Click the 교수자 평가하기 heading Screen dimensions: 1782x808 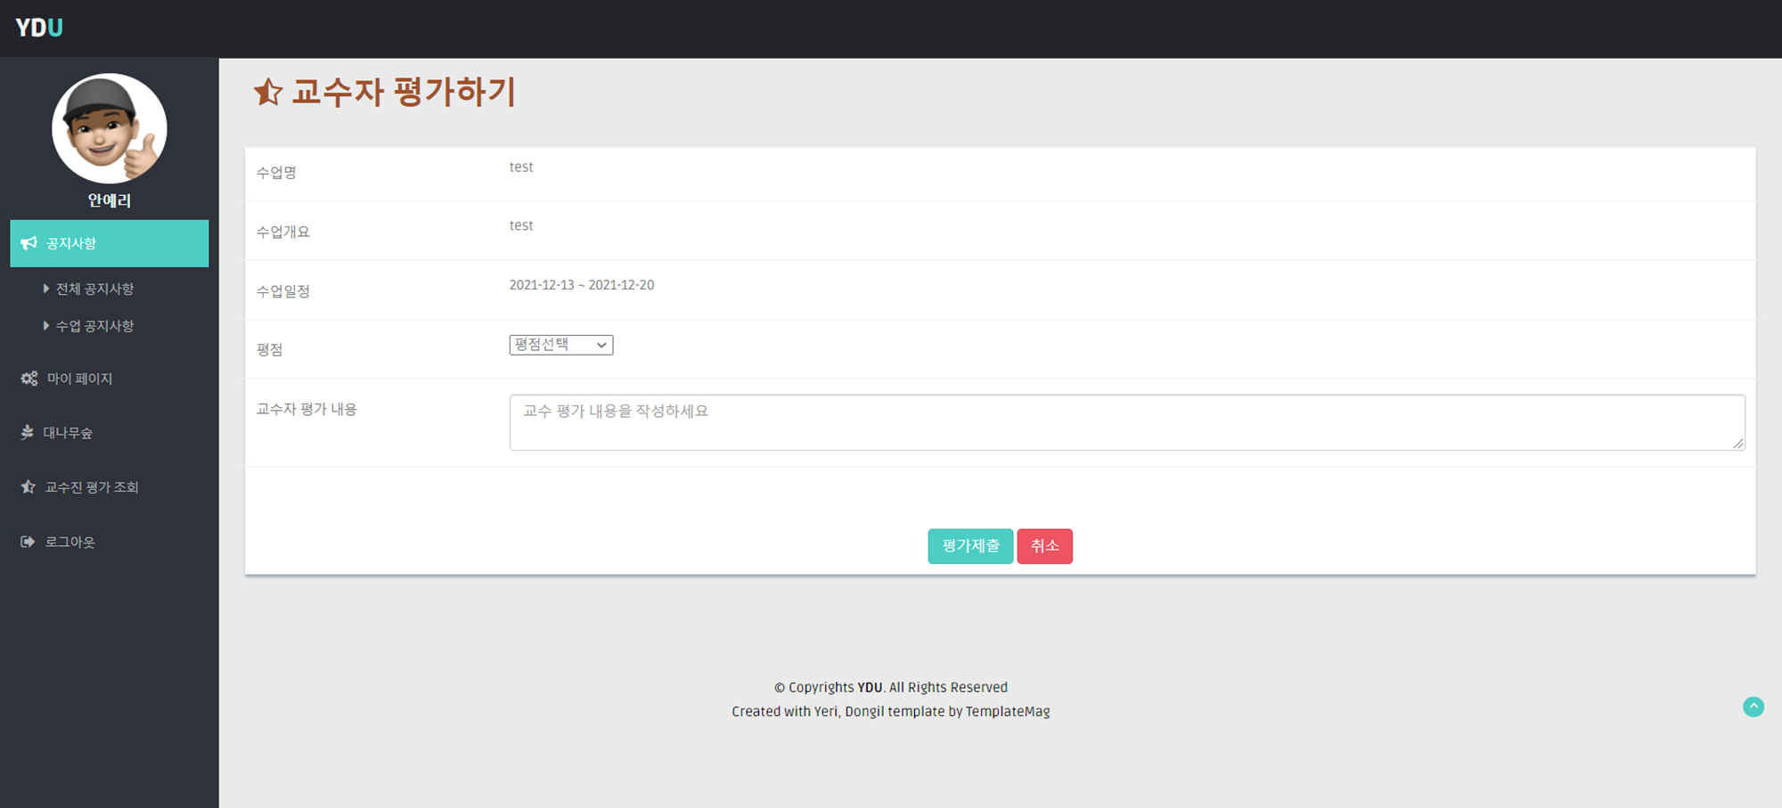pyautogui.click(x=405, y=92)
